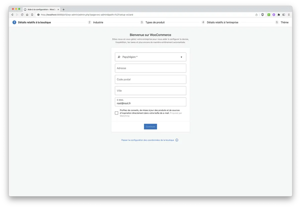301x208 pixels.
Task: Open the browser hamburger menu
Action: click(x=289, y=15)
